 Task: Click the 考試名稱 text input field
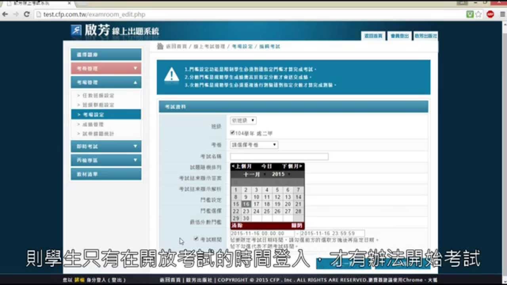coord(279,156)
